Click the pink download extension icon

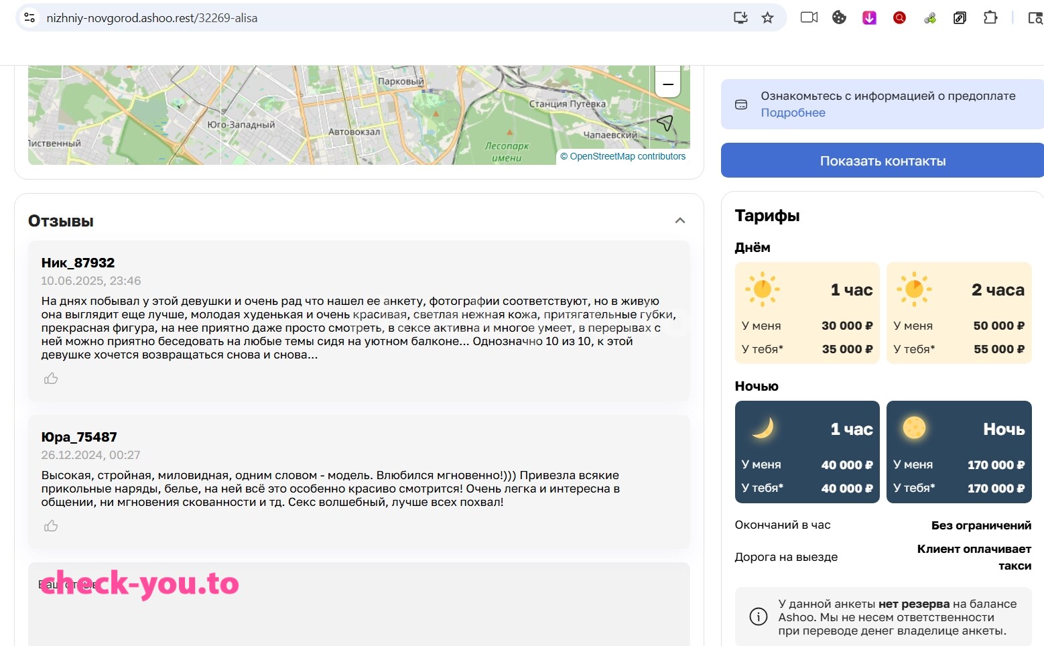point(869,18)
